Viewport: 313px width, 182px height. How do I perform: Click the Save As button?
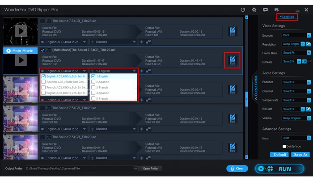click(300, 155)
